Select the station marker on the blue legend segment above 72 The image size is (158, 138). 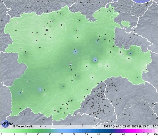[90, 130]
